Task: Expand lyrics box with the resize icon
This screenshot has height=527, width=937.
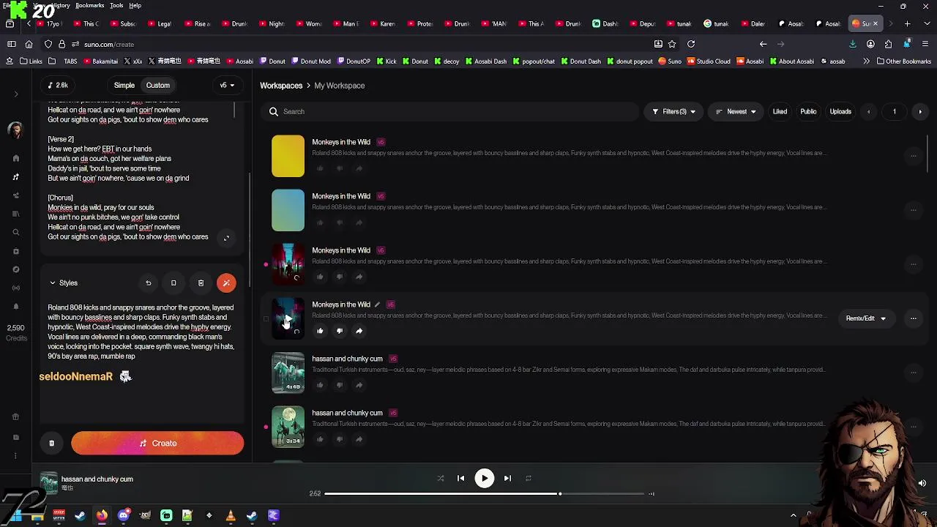Action: pyautogui.click(x=226, y=238)
